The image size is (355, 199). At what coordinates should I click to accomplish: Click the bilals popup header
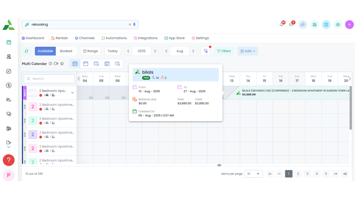click(176, 75)
